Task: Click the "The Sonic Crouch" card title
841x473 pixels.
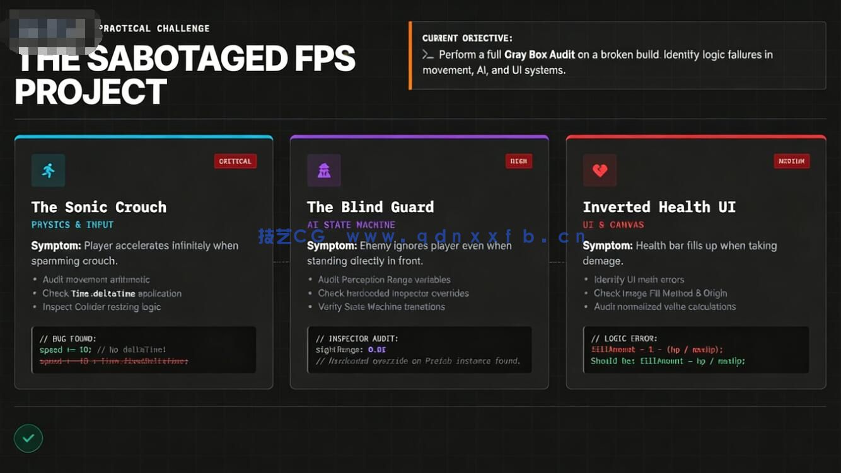Action: (x=99, y=207)
